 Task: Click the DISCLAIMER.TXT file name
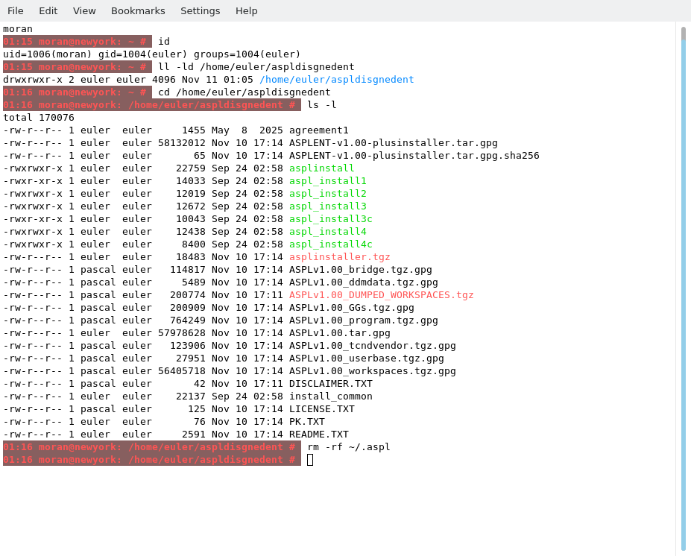click(330, 384)
